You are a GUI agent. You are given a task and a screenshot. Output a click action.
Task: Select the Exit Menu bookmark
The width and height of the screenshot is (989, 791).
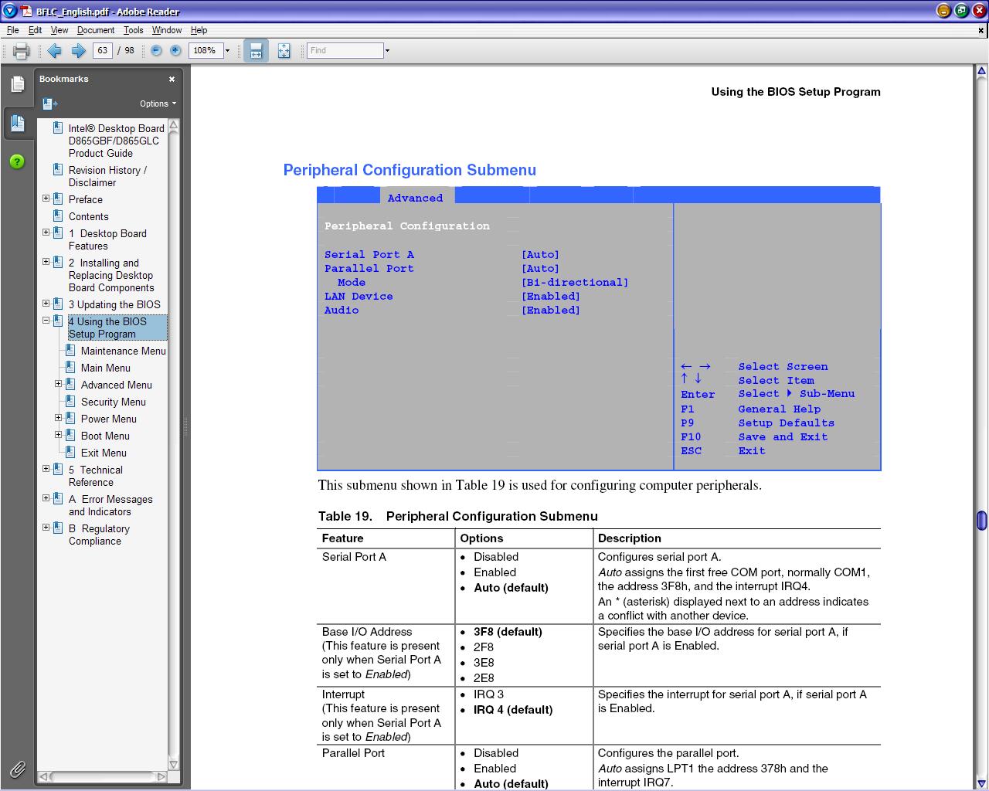[x=104, y=453]
